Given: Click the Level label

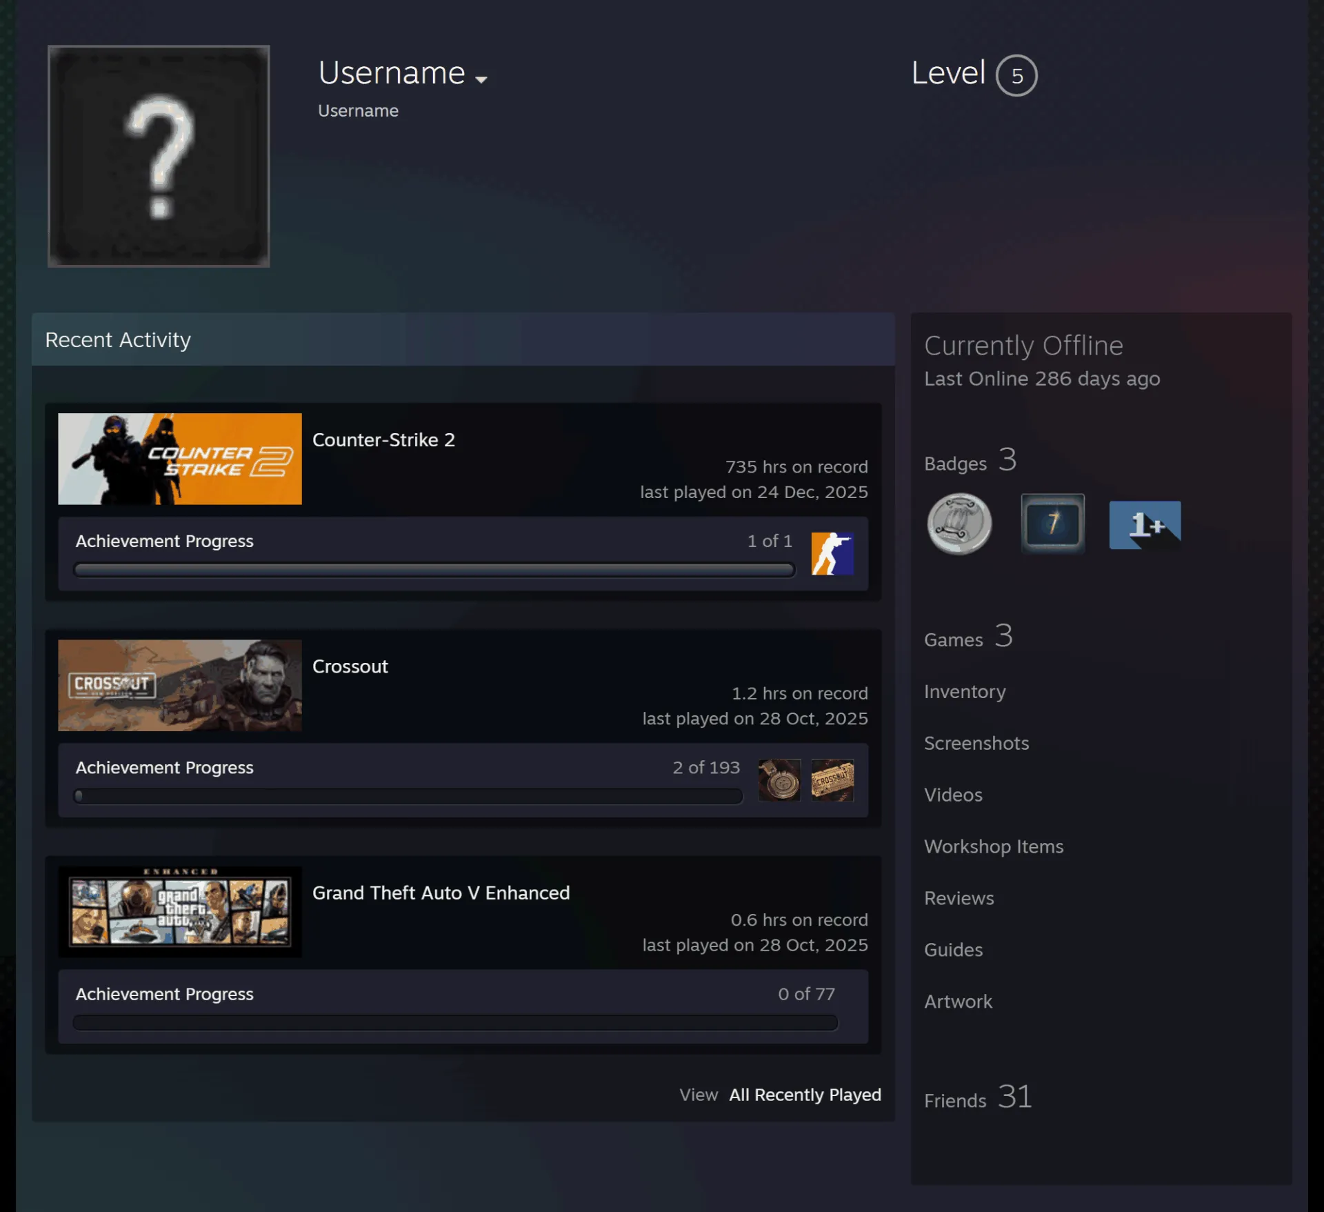Looking at the screenshot, I should 948,72.
